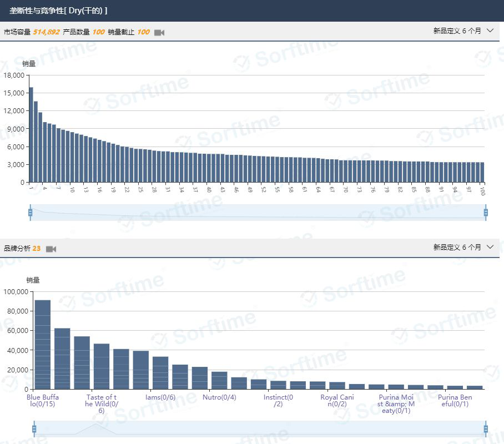504x444 pixels.
Task: Click left slider handle under the product sales chart
Action: [x=30, y=212]
